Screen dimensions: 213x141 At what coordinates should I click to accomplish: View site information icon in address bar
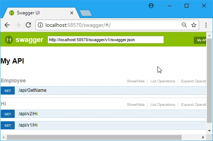[40, 25]
